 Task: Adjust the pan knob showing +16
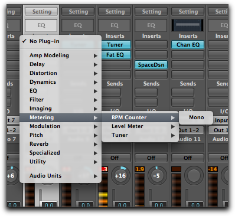(x=120, y=175)
